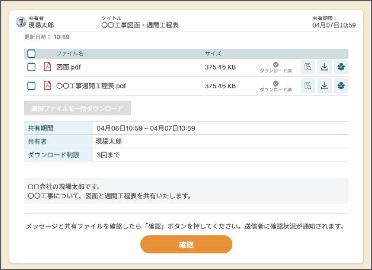Click the box import icon for 図面.pdf
372x270 pixels.
coord(341,67)
